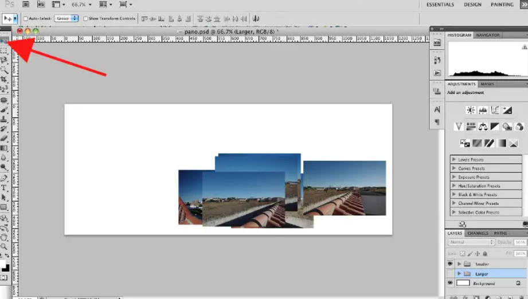This screenshot has height=299, width=528.
Task: Add a Gradient Map adjustment
Action: coord(501,143)
